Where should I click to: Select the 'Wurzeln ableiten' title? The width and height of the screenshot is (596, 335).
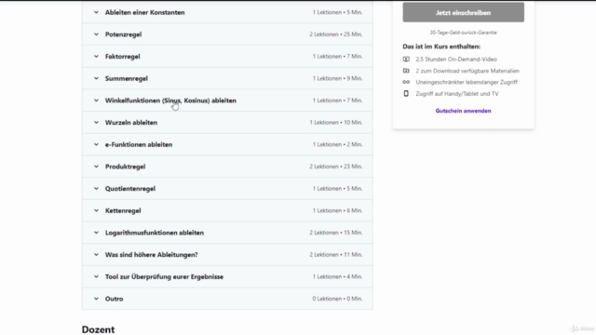click(x=131, y=123)
